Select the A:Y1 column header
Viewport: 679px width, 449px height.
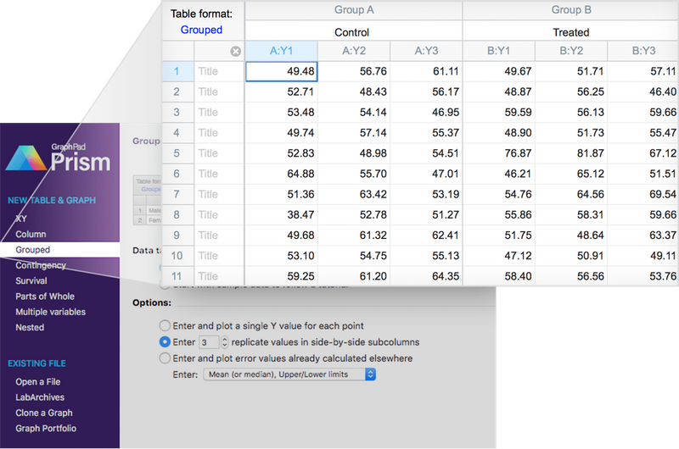pyautogui.click(x=281, y=51)
